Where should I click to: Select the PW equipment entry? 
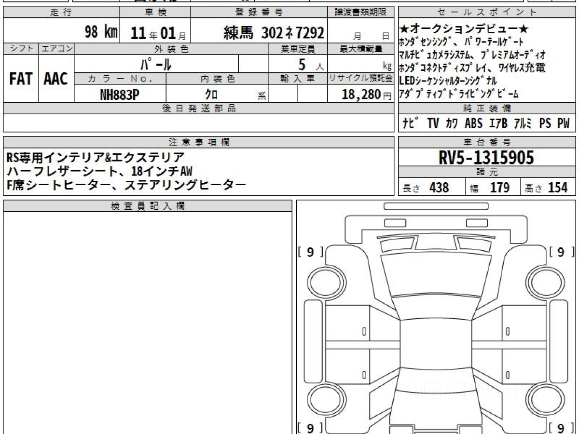tap(564, 123)
